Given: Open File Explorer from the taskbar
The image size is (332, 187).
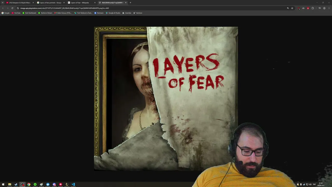Looking at the screenshot, I should 10,184.
